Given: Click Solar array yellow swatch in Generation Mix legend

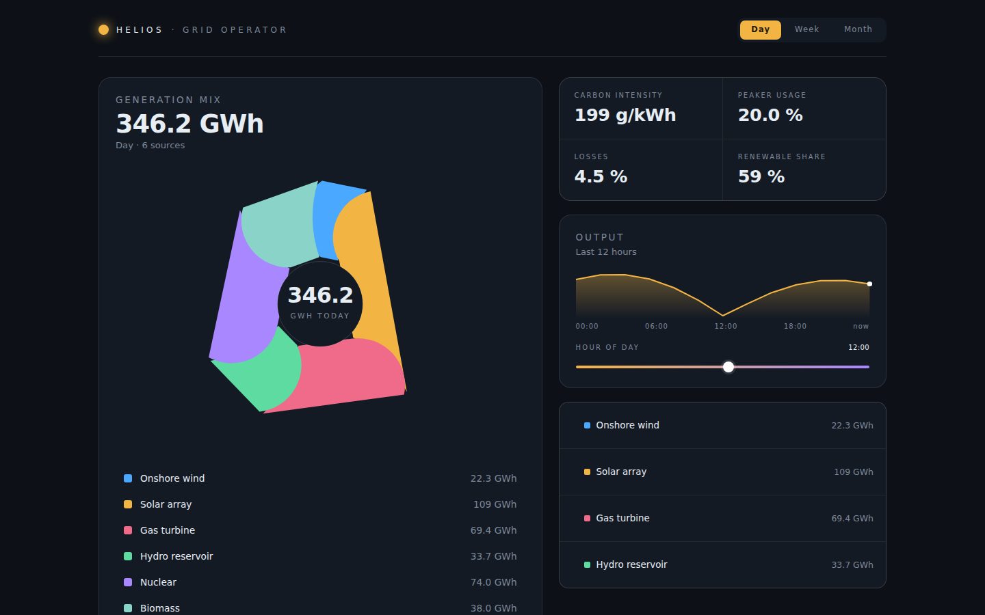Looking at the screenshot, I should coord(128,504).
